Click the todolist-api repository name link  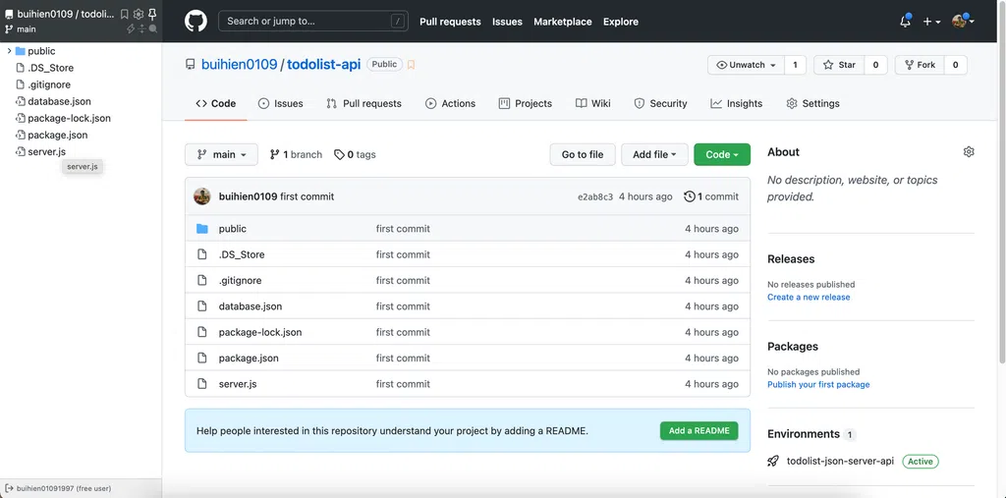pyautogui.click(x=323, y=64)
